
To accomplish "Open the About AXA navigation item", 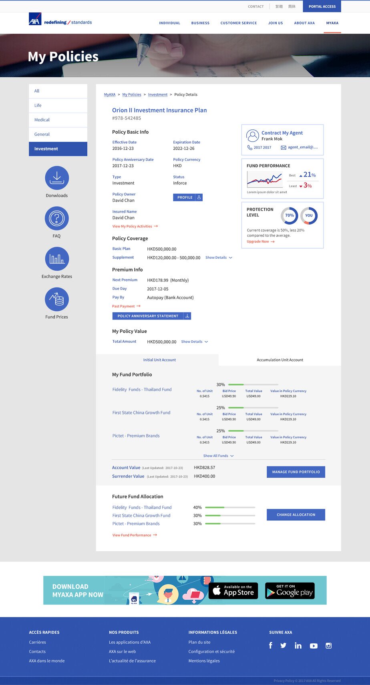I will (304, 23).
